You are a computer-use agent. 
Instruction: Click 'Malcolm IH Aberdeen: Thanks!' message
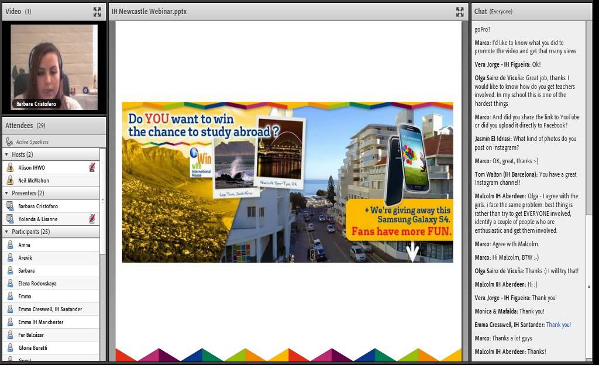(x=510, y=352)
